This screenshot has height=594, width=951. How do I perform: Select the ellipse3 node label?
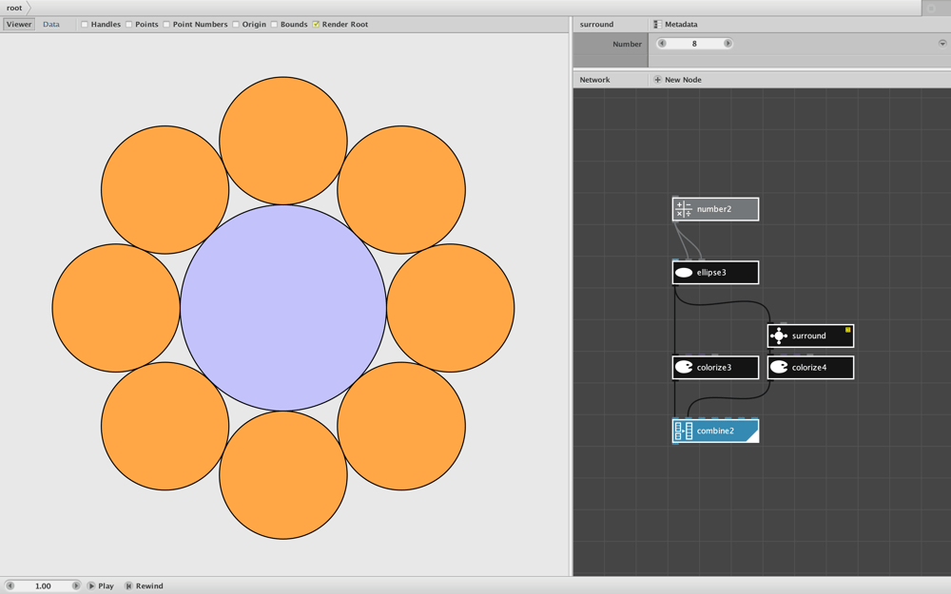tap(711, 273)
